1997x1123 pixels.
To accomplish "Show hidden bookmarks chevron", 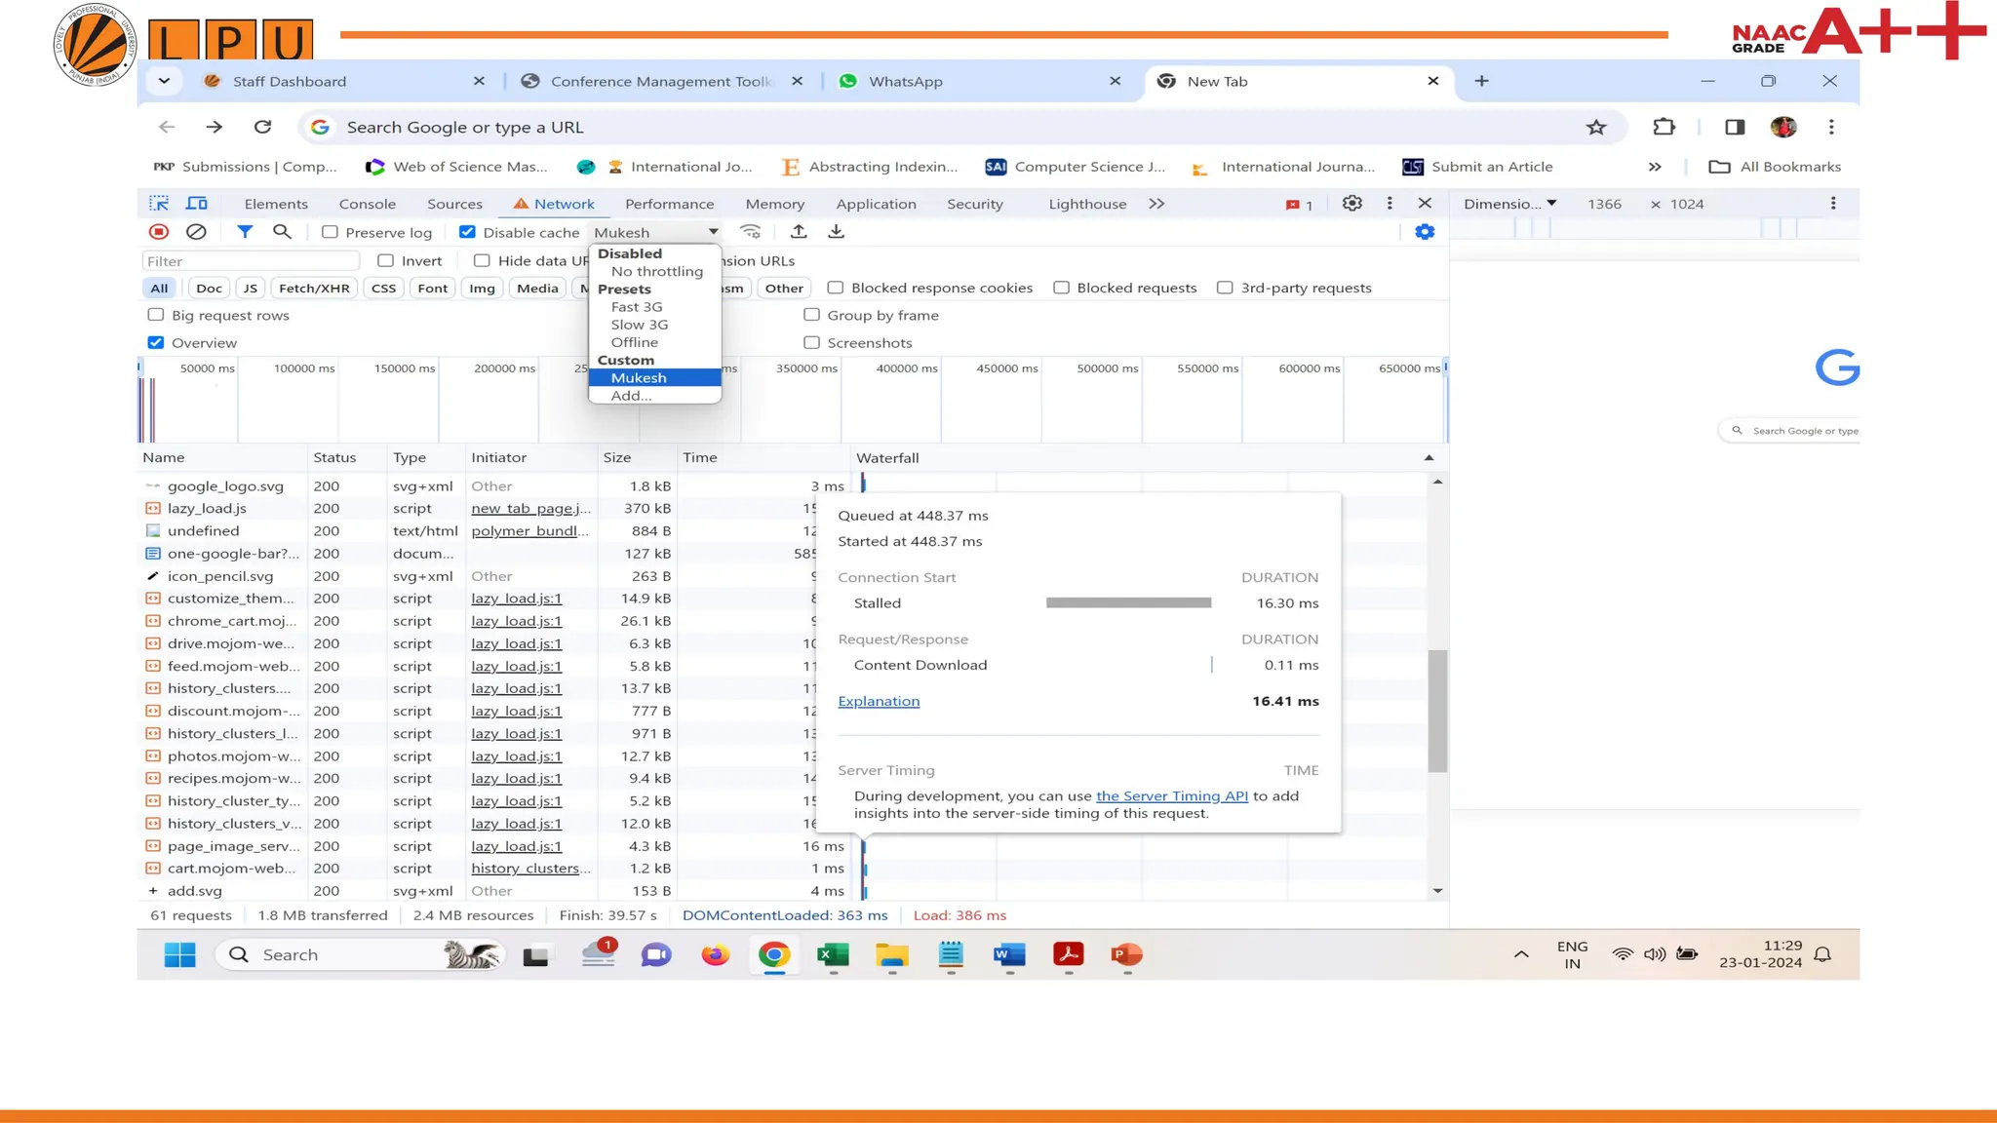I will 1655,167.
